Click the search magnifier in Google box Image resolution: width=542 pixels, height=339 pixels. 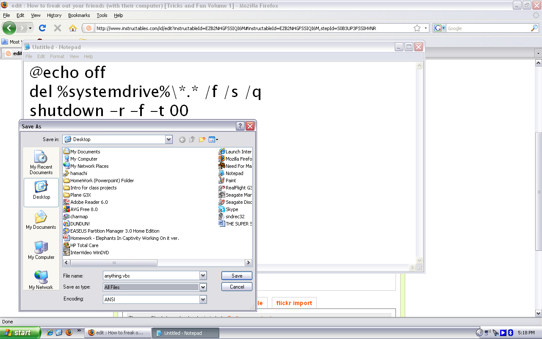tap(534, 28)
